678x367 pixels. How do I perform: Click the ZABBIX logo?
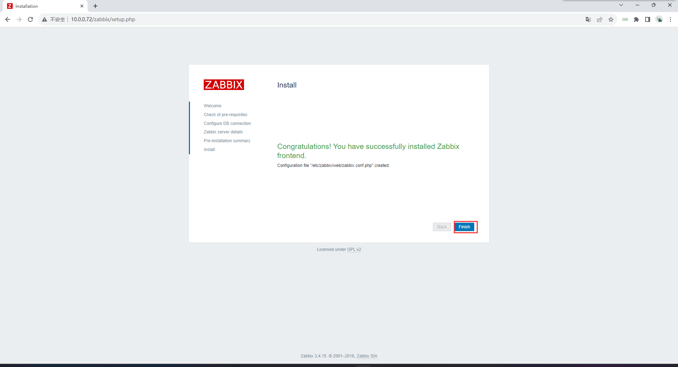tap(224, 85)
